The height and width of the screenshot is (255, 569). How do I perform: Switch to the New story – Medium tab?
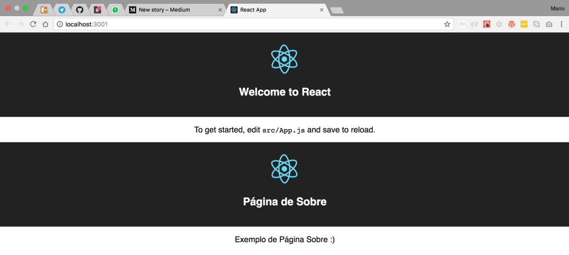[x=175, y=9]
